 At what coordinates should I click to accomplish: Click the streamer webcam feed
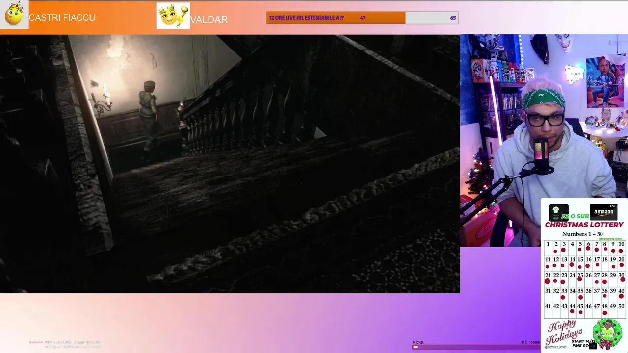click(x=544, y=140)
